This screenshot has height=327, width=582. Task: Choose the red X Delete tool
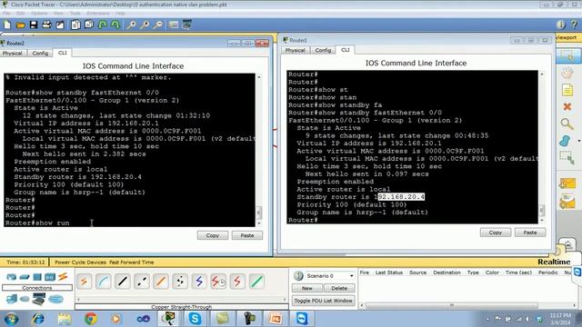(x=567, y=107)
